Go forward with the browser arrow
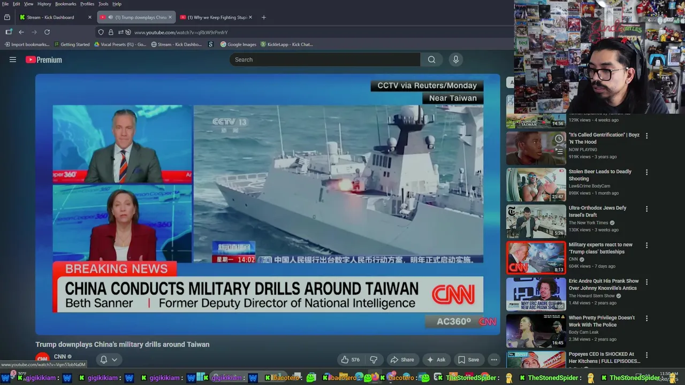This screenshot has height=385, width=685. [x=34, y=32]
